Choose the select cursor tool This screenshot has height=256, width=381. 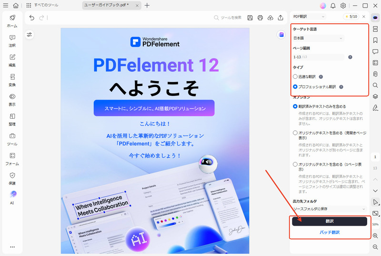click(x=375, y=202)
